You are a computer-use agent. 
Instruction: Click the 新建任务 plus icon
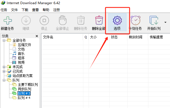[x=7, y=20]
